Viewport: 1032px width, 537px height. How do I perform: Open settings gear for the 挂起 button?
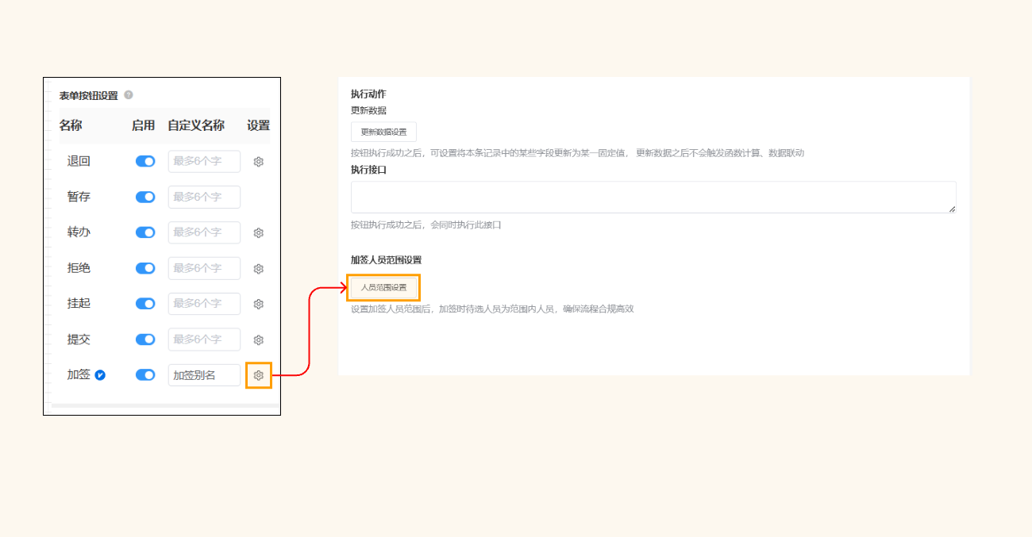[258, 304]
